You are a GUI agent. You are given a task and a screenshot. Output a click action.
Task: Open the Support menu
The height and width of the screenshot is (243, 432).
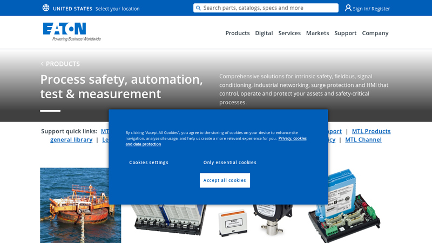click(345, 33)
